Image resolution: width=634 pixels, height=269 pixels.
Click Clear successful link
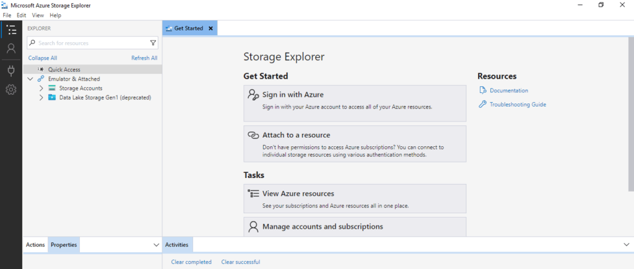click(241, 262)
